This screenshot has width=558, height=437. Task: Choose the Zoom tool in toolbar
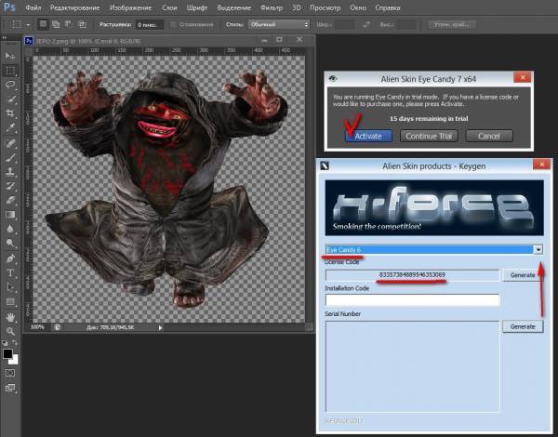(11, 329)
